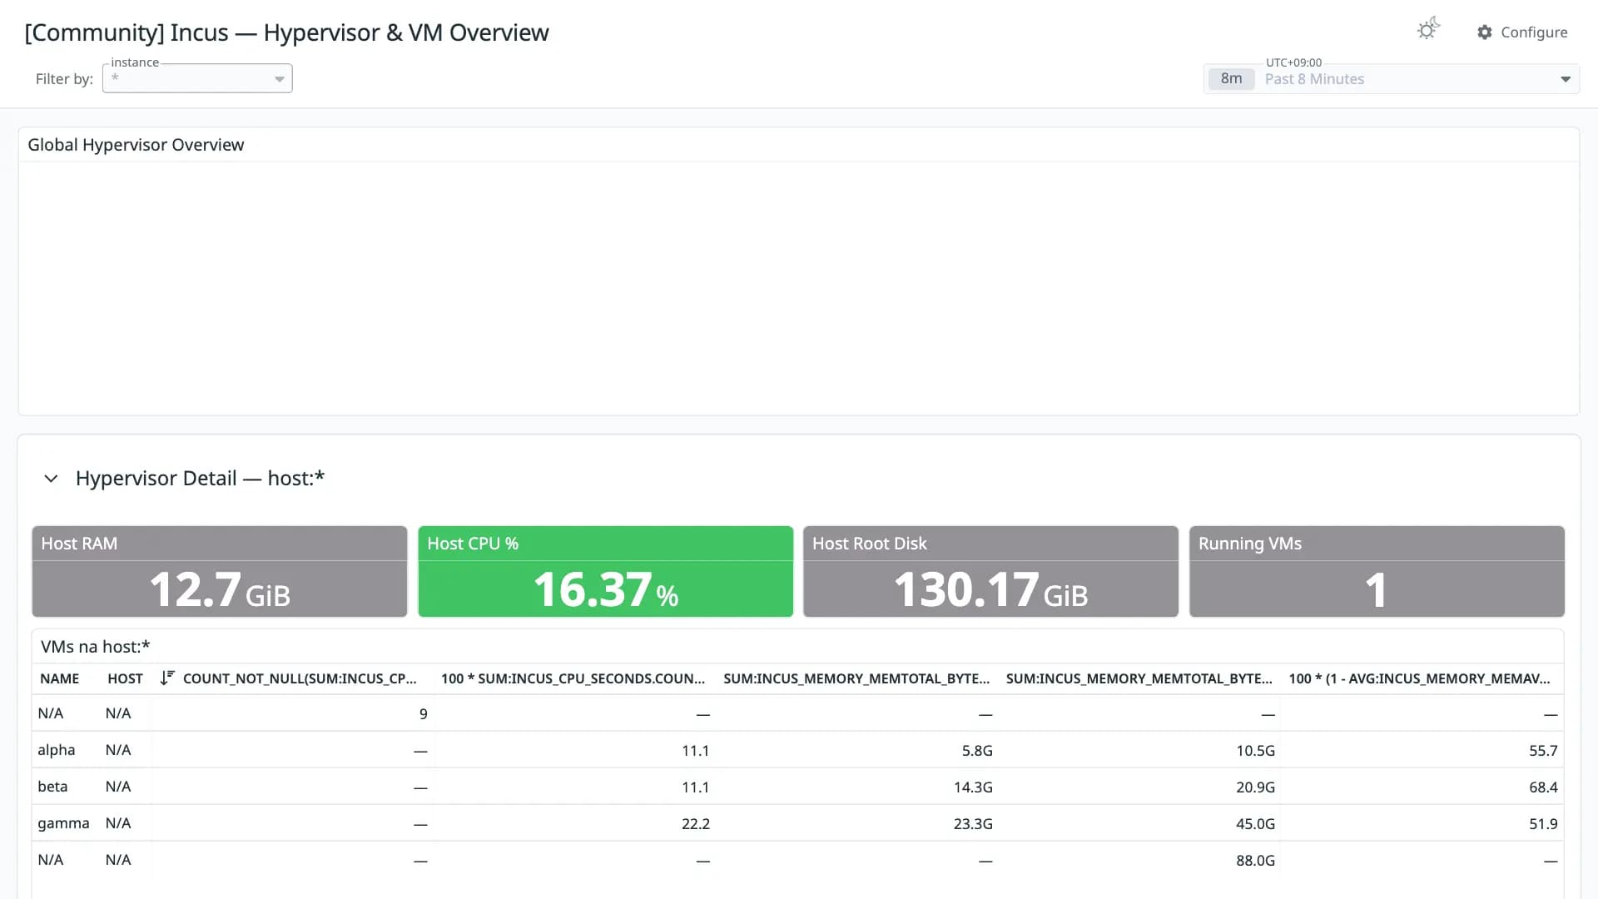Sort by COUNT_NOT_NULL(SUM:INCUS_CP... column header
The height and width of the screenshot is (899, 1598).
[300, 678]
